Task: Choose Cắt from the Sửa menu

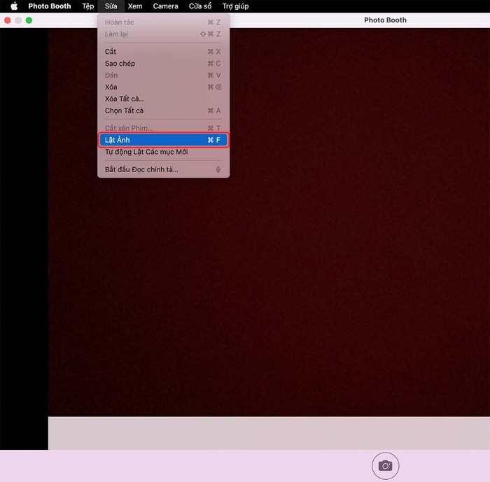Action: 163,52
